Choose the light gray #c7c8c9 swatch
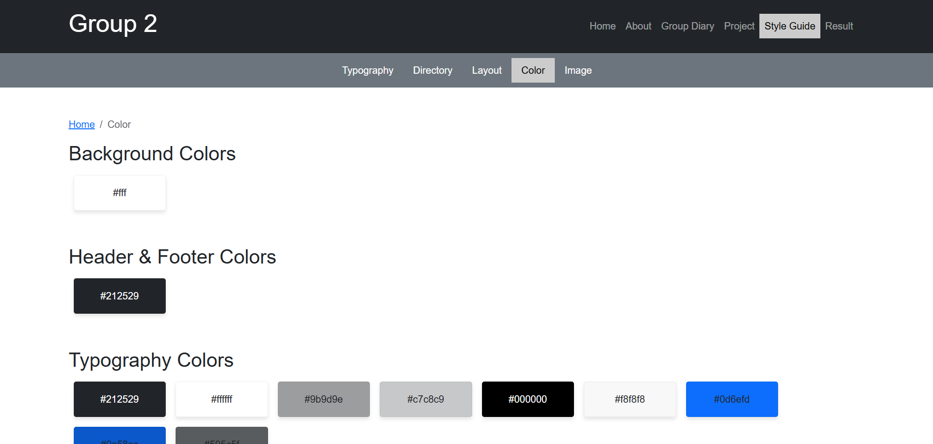The width and height of the screenshot is (933, 444). pos(425,399)
